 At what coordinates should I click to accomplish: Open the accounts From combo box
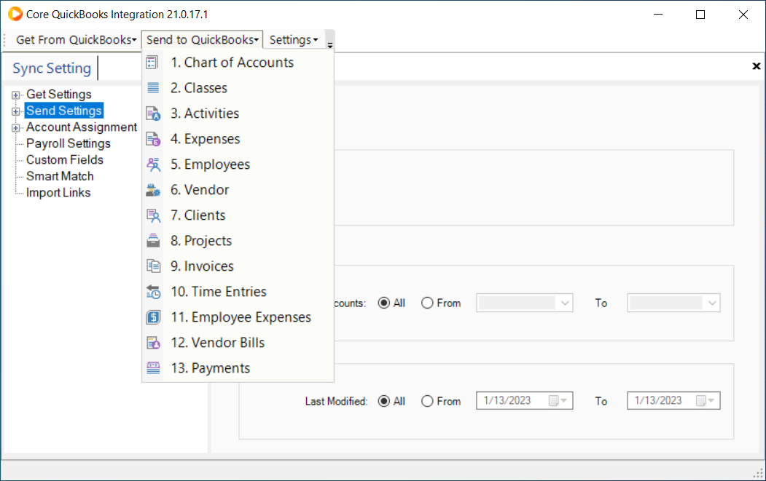tap(524, 303)
